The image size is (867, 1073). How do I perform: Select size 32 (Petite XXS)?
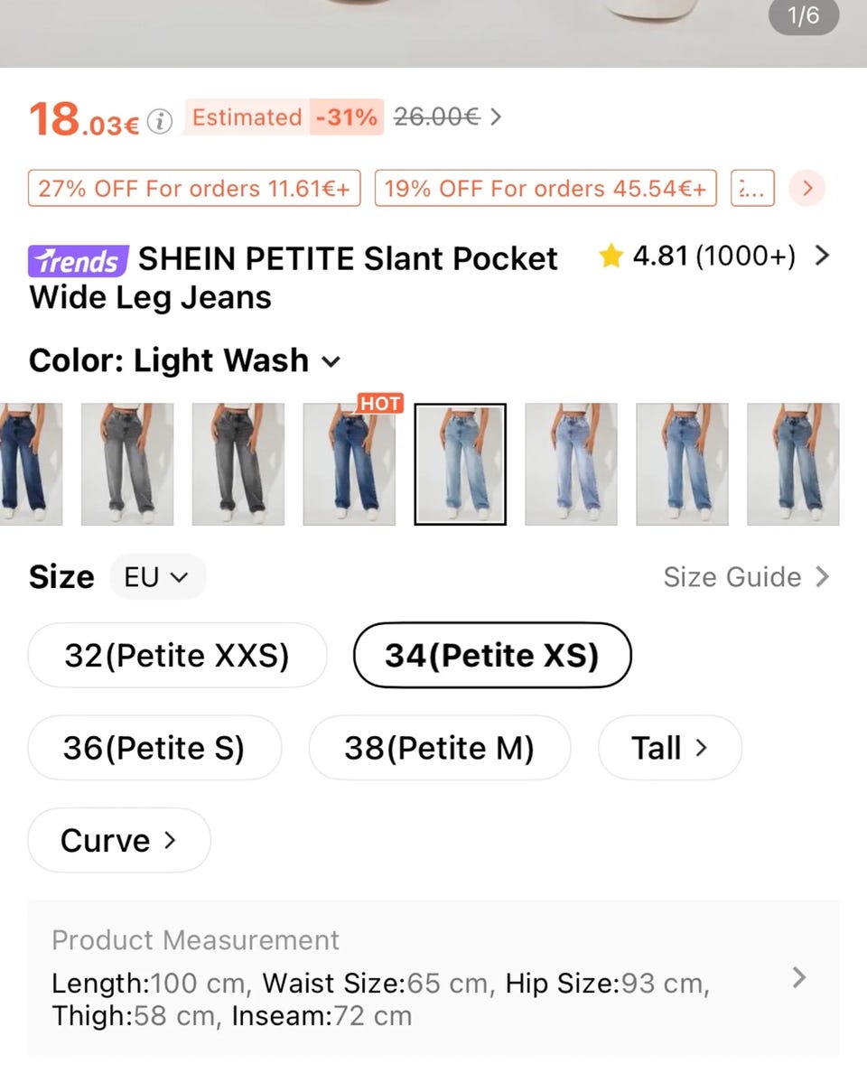coord(177,656)
